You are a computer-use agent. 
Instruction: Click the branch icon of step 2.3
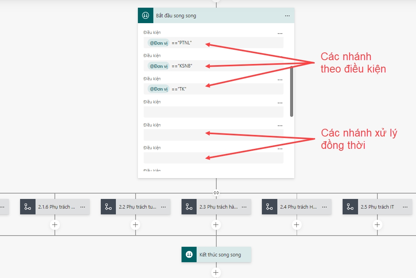[189, 207]
